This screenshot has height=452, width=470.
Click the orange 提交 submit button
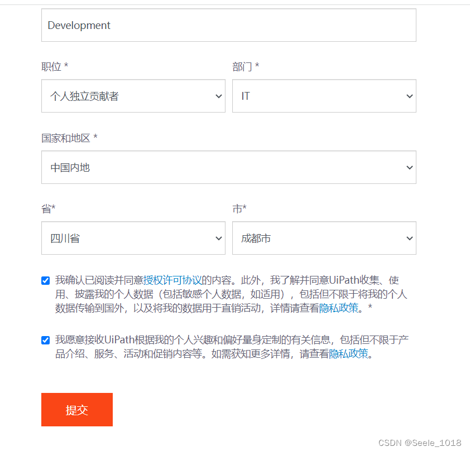pos(76,409)
